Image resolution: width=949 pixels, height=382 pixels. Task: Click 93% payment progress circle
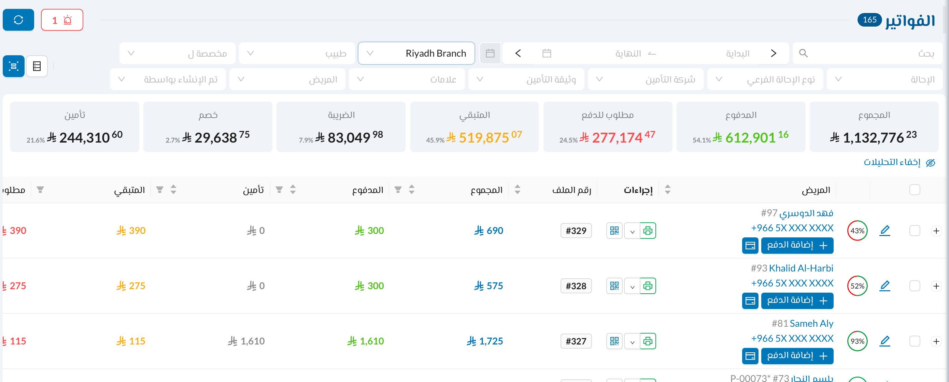pyautogui.click(x=857, y=341)
